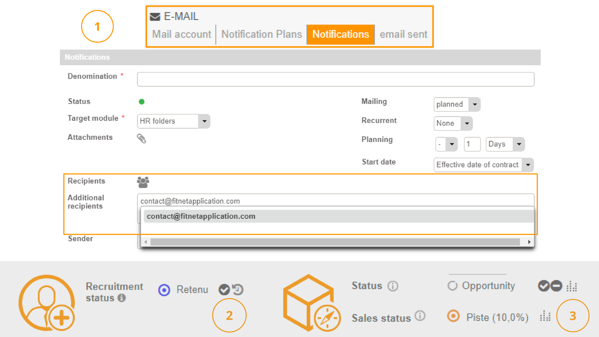Click the paperclip Attachments icon

(x=141, y=139)
